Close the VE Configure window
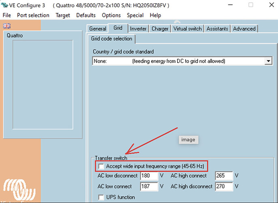278x203 pixels. 272,5
